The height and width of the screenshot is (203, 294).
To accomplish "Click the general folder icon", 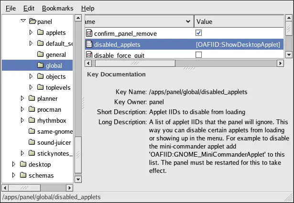I will click(x=40, y=54).
